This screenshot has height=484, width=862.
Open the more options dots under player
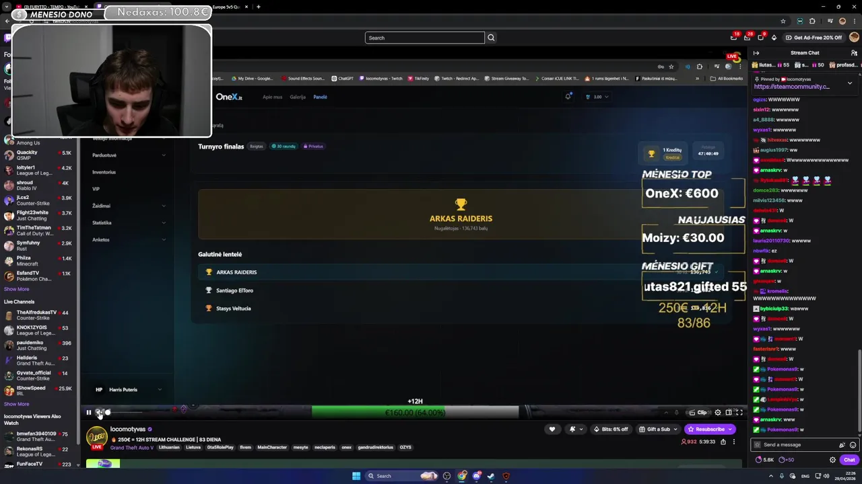[734, 442]
